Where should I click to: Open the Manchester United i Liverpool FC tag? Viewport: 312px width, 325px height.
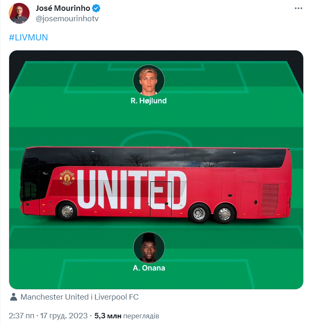[x=80, y=297]
